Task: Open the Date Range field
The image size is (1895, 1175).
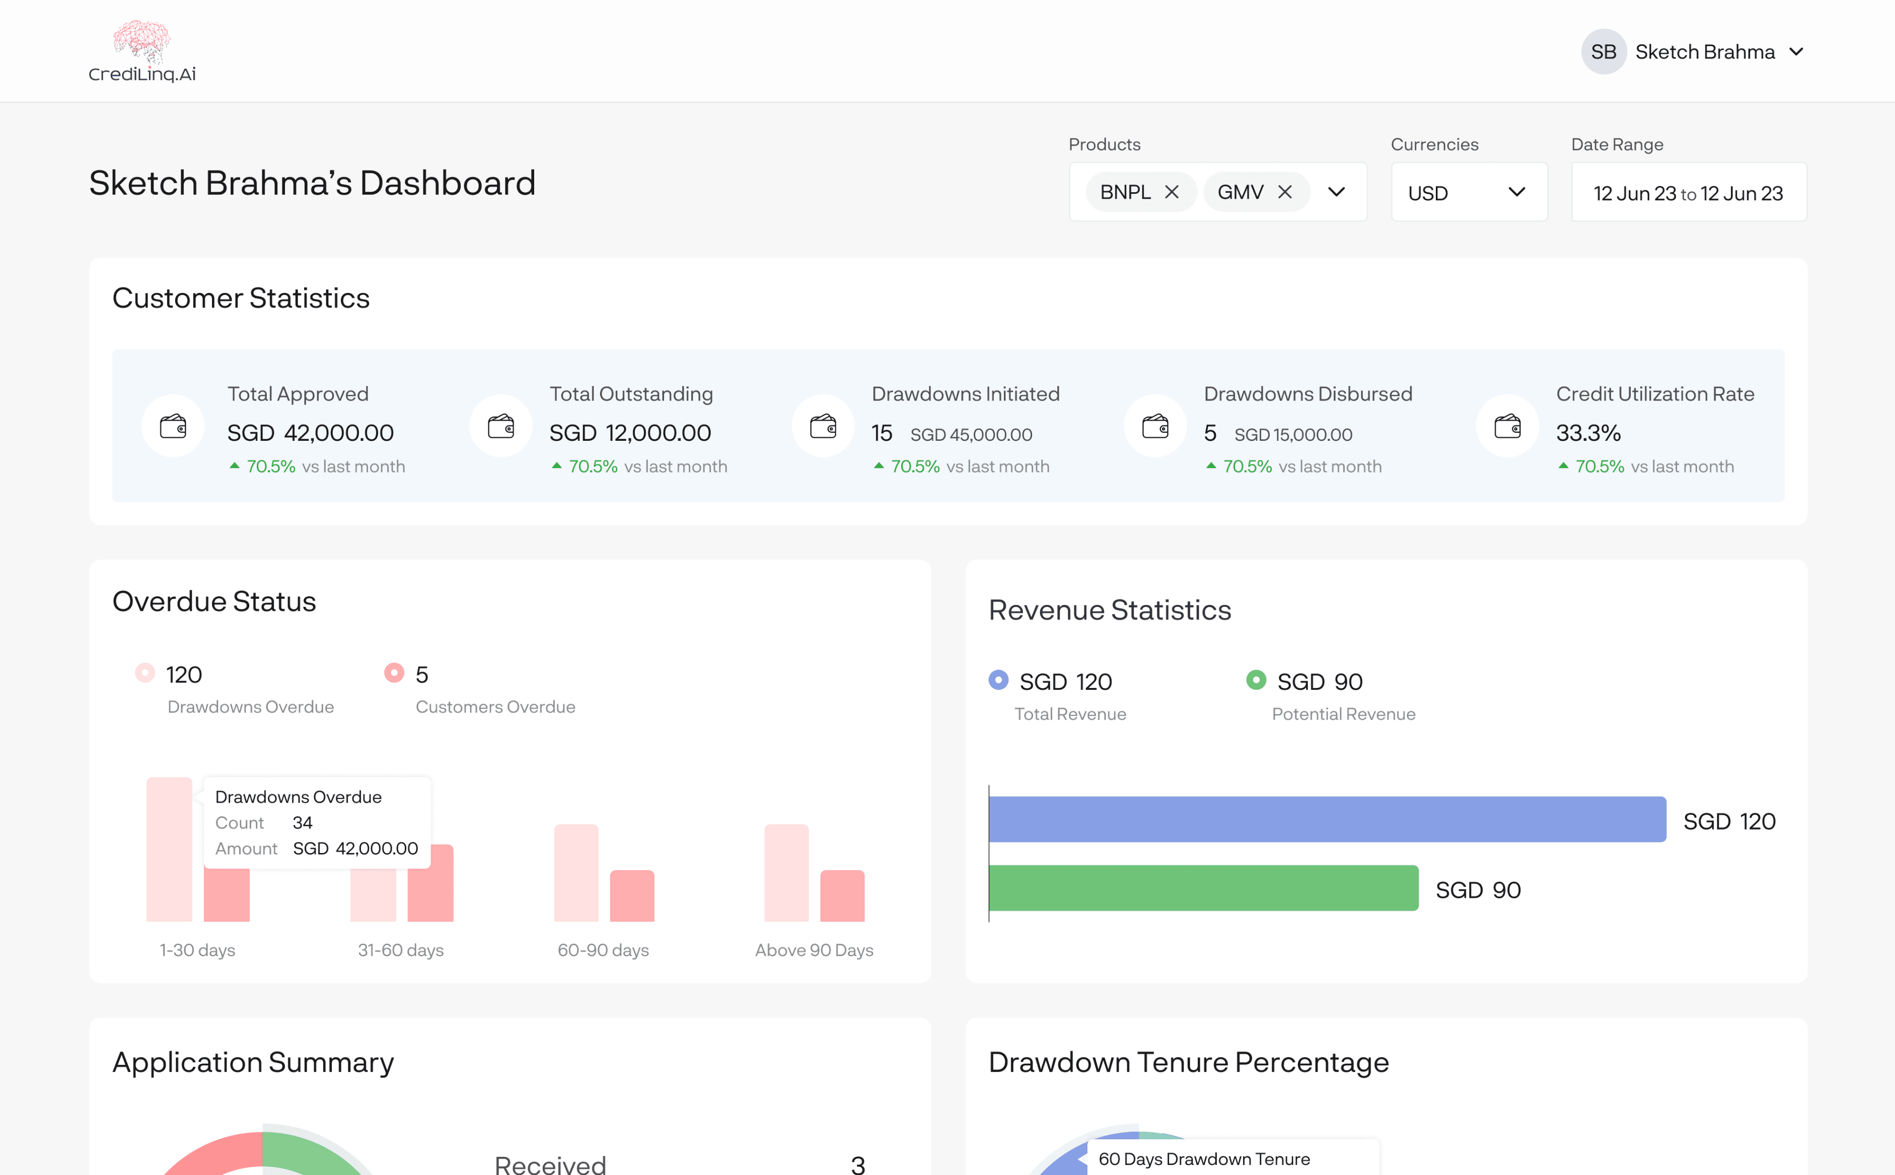Action: [x=1688, y=192]
